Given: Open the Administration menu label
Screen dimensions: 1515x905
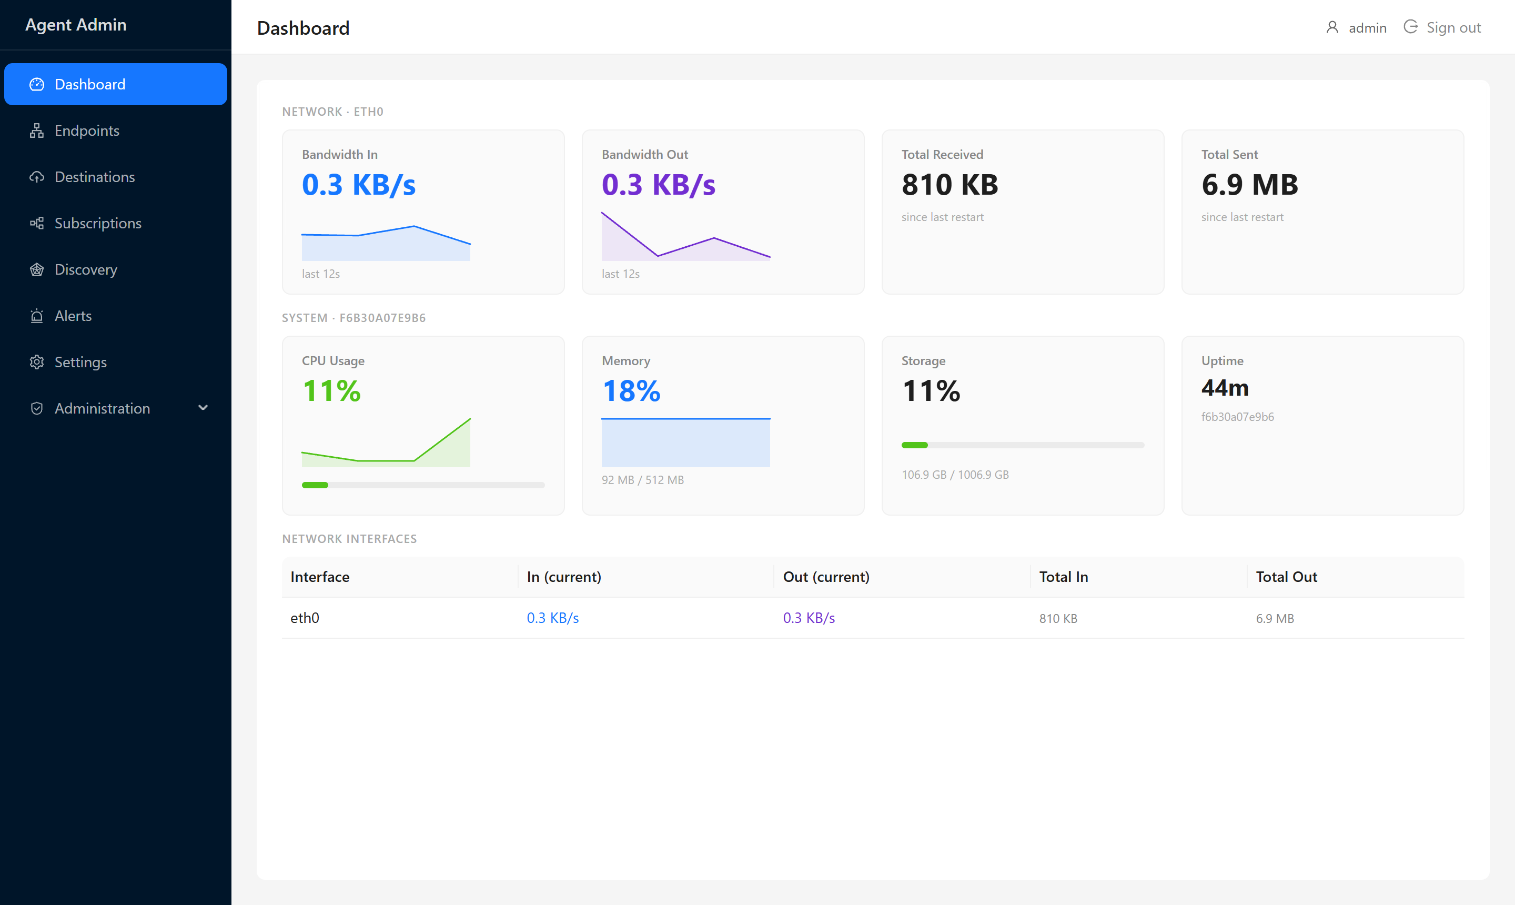Looking at the screenshot, I should click(x=103, y=409).
